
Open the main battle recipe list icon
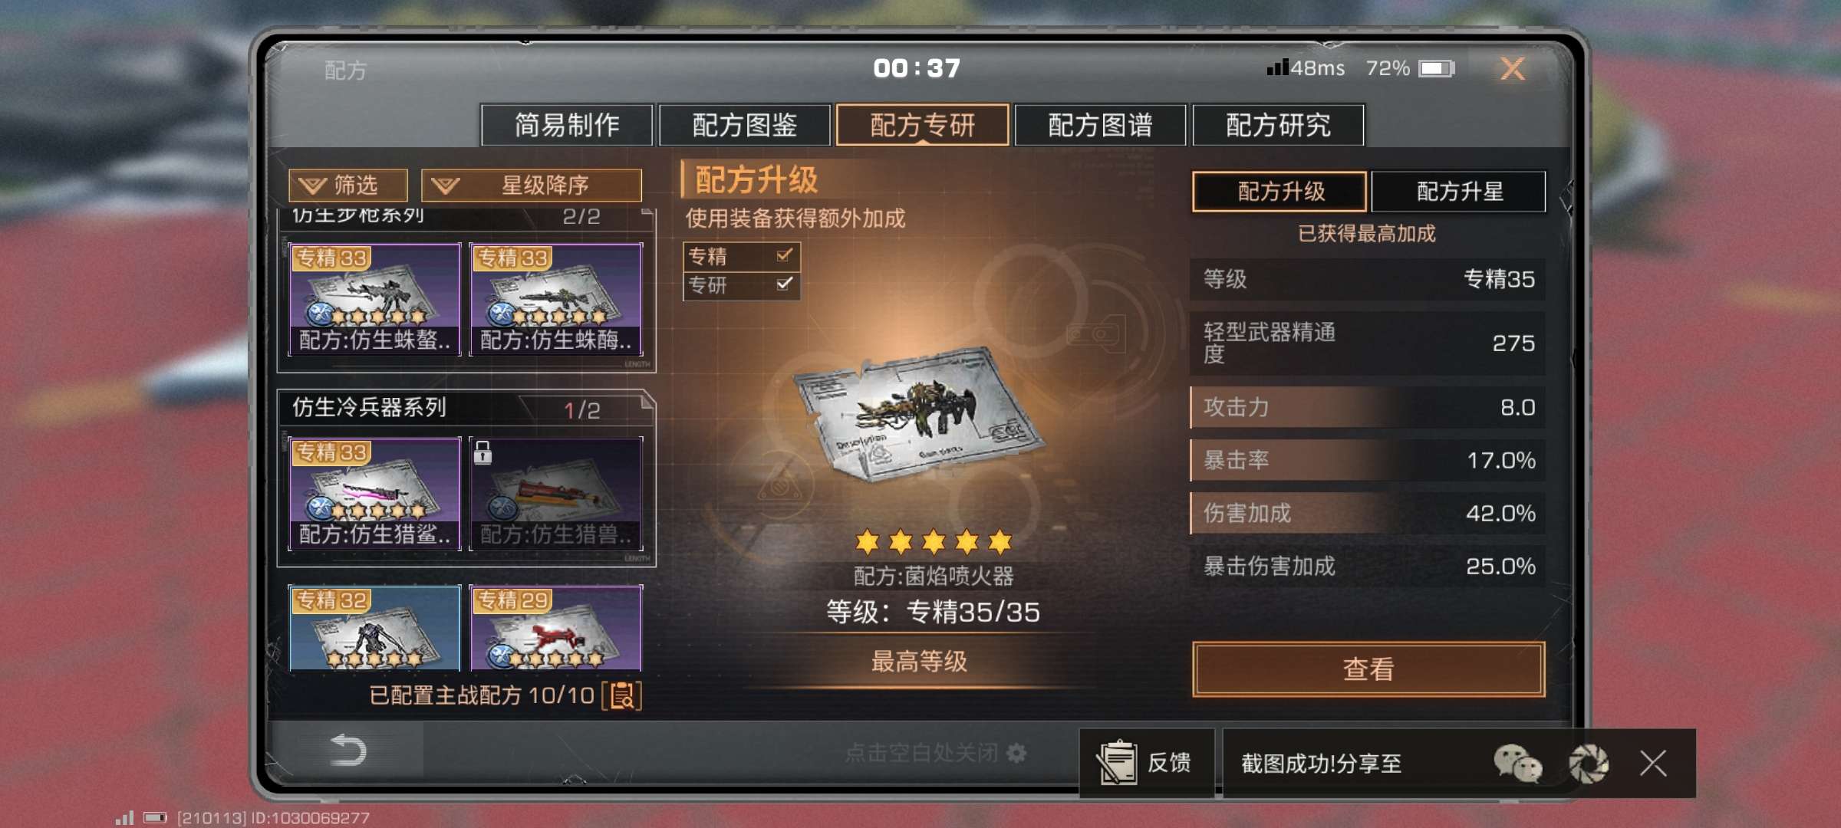point(622,696)
